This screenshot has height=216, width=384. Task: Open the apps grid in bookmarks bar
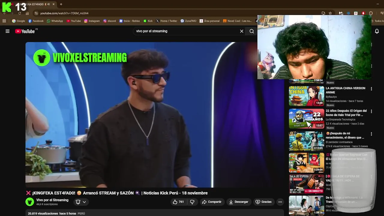click(4, 21)
